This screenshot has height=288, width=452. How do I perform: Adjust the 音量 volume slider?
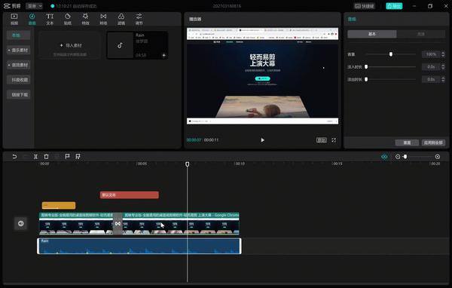(x=390, y=54)
